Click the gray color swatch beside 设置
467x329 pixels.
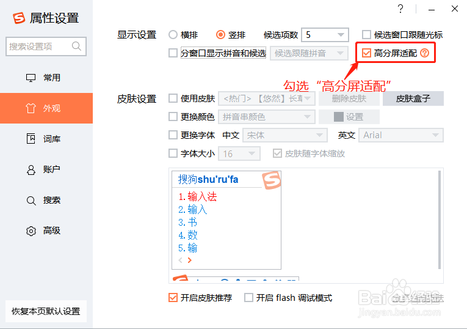pyautogui.click(x=339, y=117)
